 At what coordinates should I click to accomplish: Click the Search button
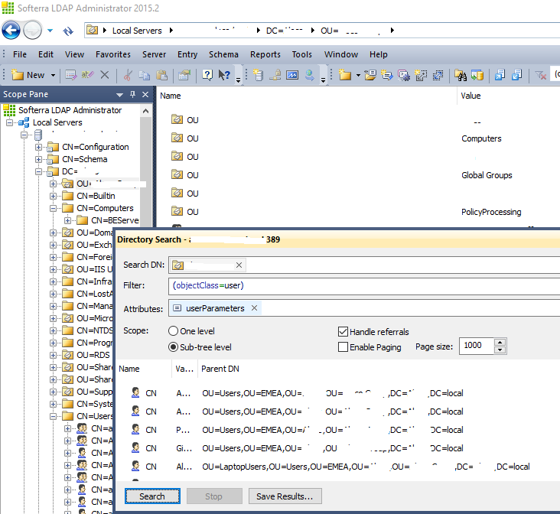point(151,496)
